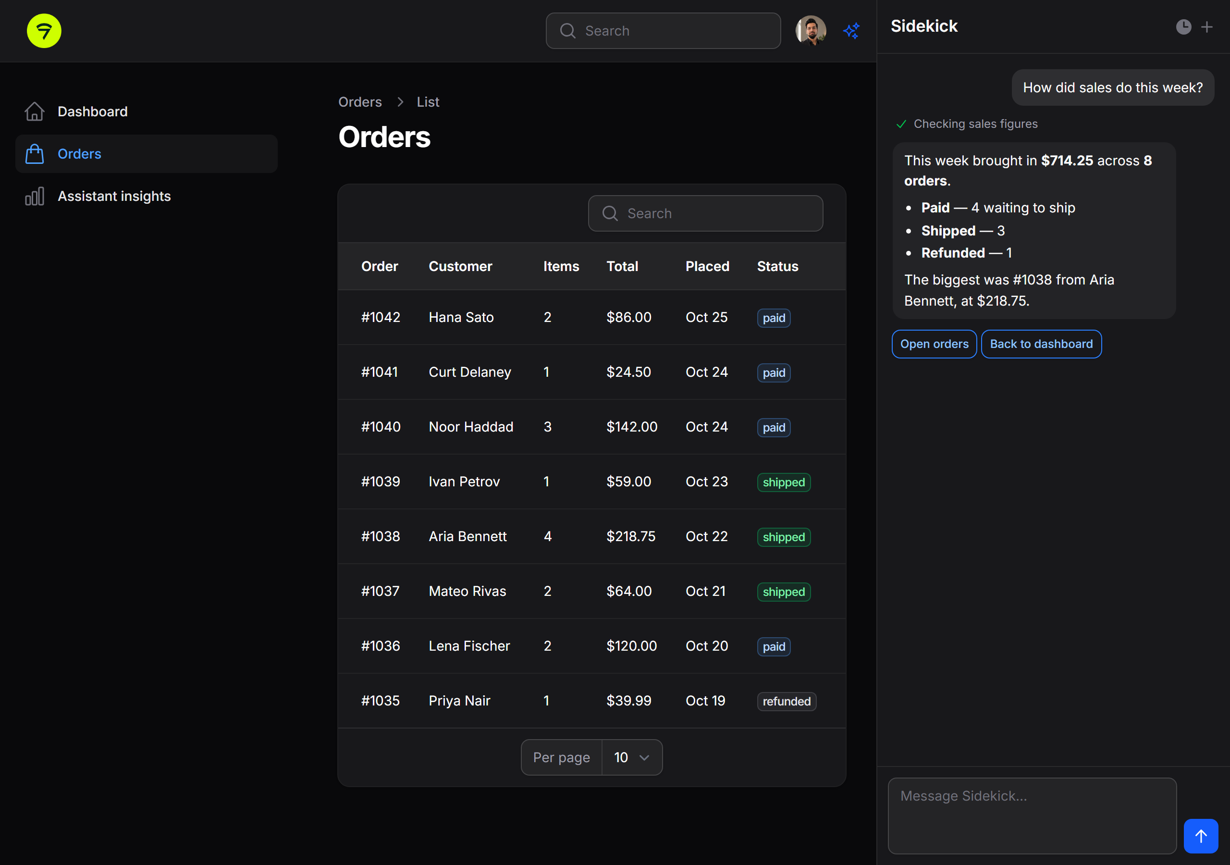1230x865 pixels.
Task: Open Assistant insights in the sidebar
Action: (x=146, y=196)
